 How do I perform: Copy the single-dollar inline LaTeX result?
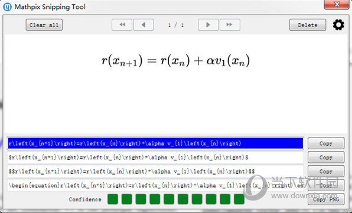click(326, 158)
